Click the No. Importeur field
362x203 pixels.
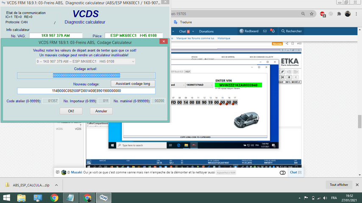coord(104,101)
